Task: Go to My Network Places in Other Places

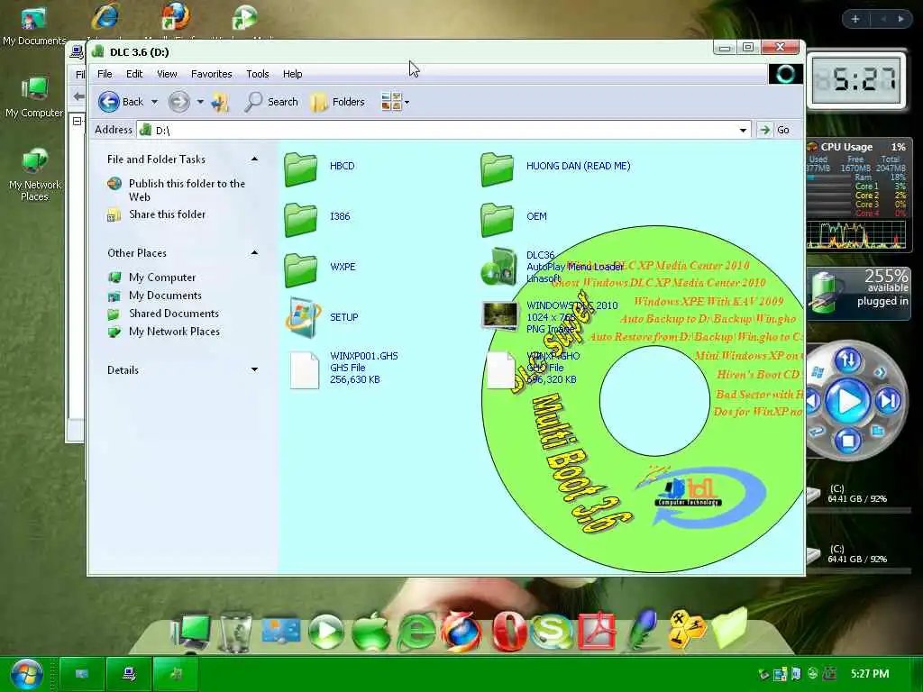Action: (174, 332)
